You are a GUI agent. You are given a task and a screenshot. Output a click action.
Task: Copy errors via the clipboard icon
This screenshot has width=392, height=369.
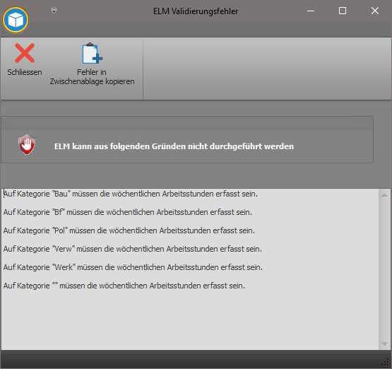[93, 53]
